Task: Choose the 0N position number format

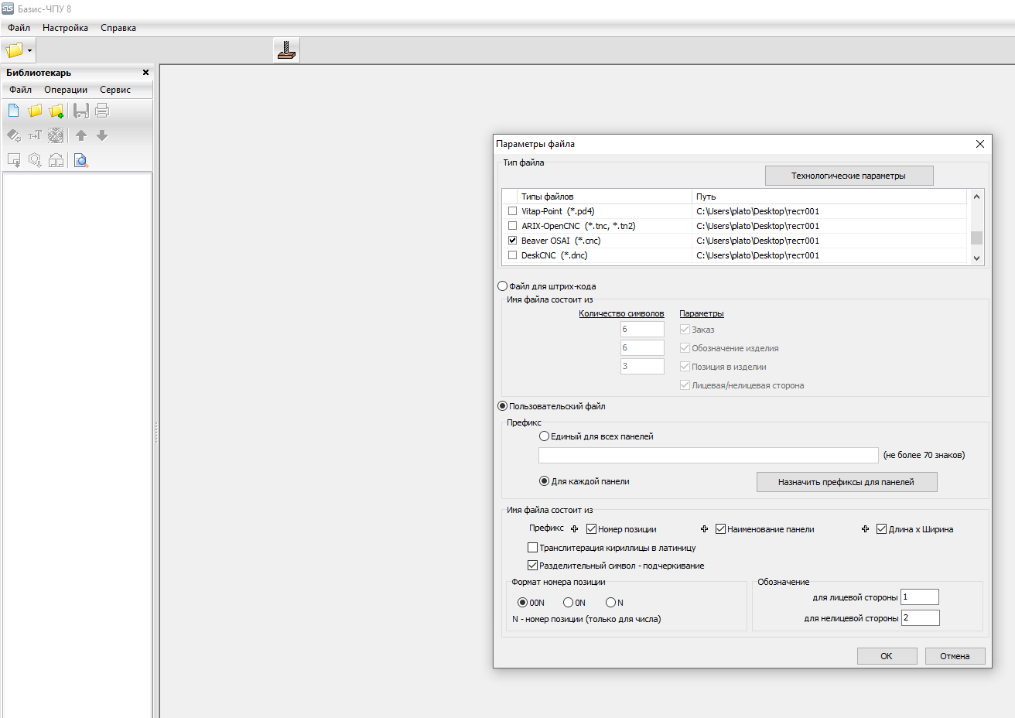Action: (x=569, y=603)
